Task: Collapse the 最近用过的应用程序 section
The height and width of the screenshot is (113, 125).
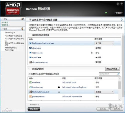Action: click(x=29, y=35)
